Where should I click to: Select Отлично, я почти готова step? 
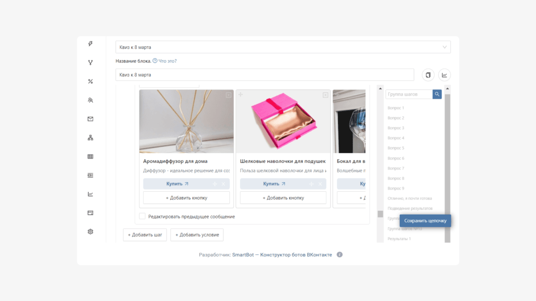coord(410,198)
